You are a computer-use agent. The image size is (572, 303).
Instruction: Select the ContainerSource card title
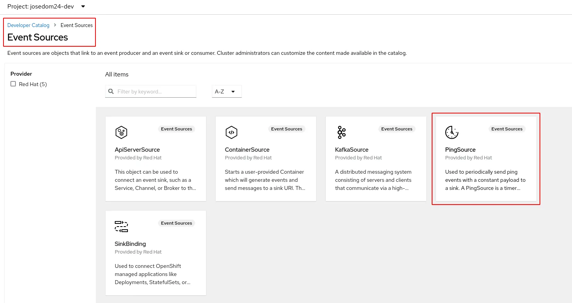coord(247,150)
